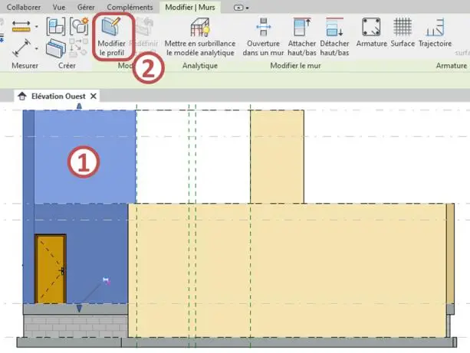Click the Elévation Ouest house icon
Screen dimensions: 470x353
(x=22, y=96)
